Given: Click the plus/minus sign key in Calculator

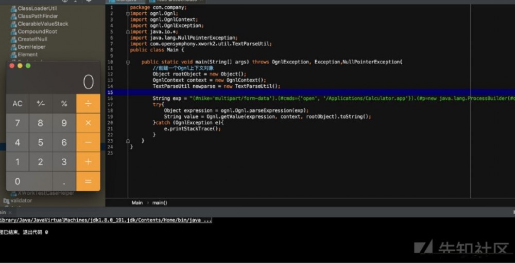Looking at the screenshot, I should (x=41, y=103).
